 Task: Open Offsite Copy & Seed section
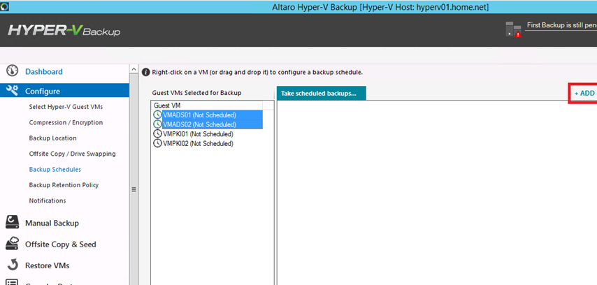pyautogui.click(x=61, y=244)
